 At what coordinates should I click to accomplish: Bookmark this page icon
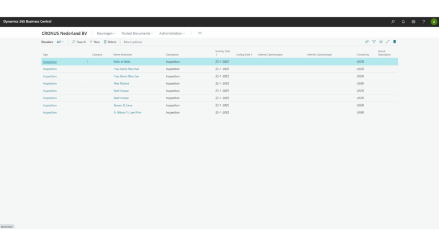(x=394, y=42)
